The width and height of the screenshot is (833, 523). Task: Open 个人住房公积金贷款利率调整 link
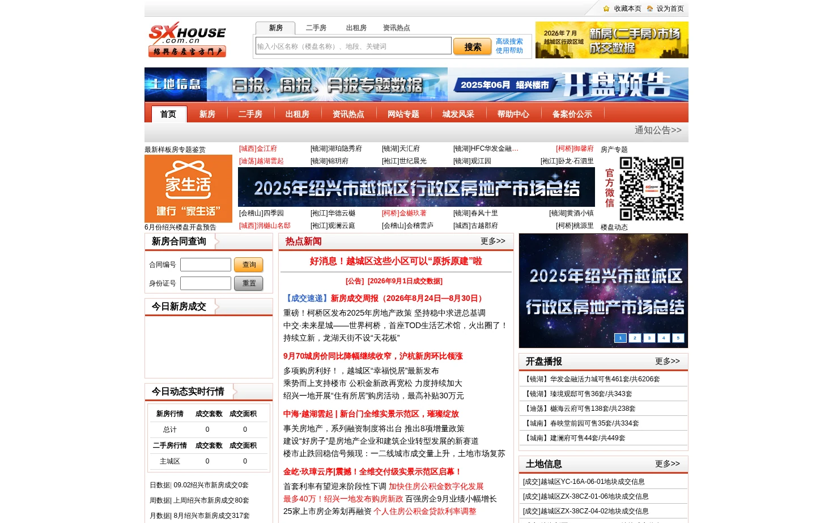(425, 511)
